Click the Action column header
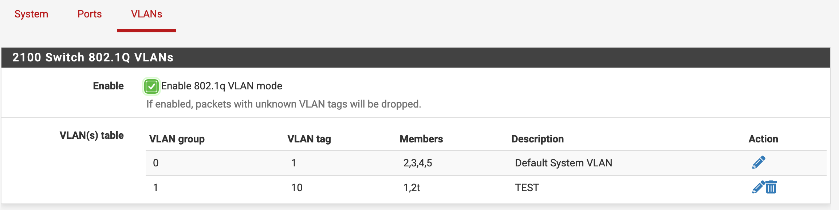The width and height of the screenshot is (839, 210). pos(763,139)
